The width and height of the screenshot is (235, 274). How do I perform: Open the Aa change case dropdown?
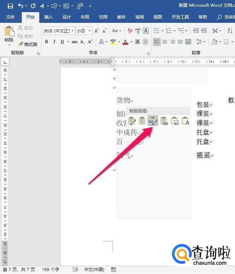116,31
